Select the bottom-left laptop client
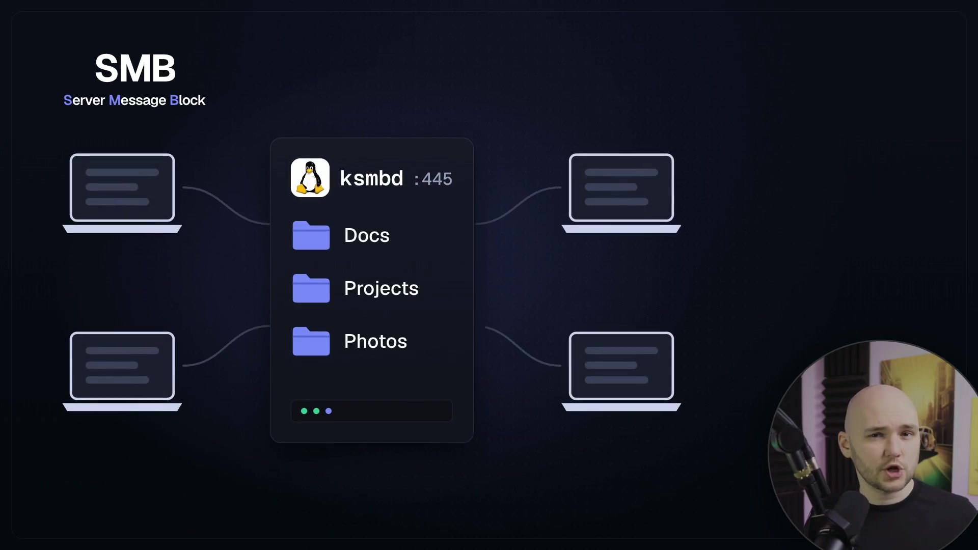This screenshot has width=978, height=550. [122, 371]
